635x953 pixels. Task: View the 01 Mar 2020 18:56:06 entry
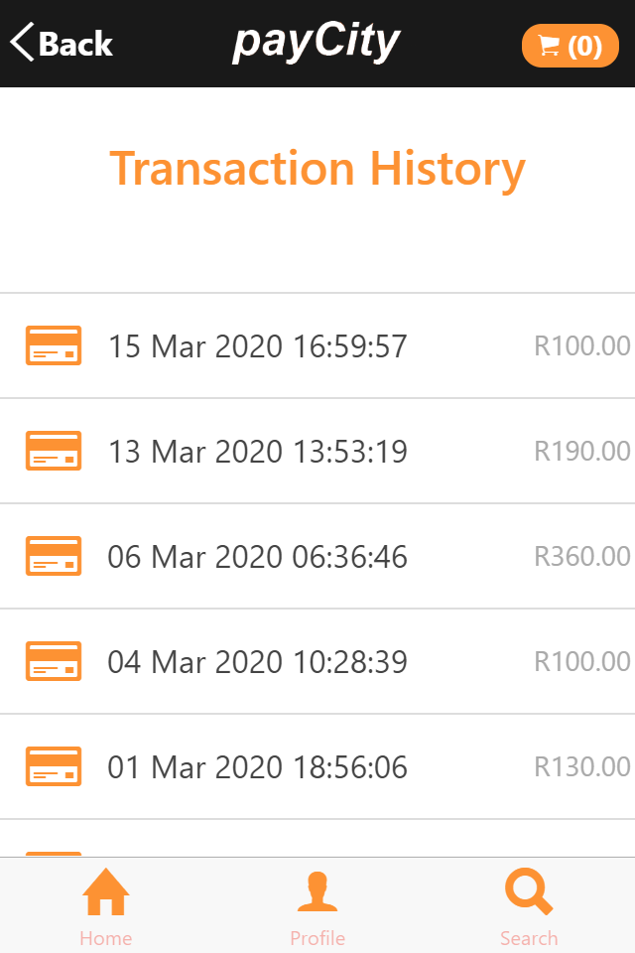coord(257,767)
